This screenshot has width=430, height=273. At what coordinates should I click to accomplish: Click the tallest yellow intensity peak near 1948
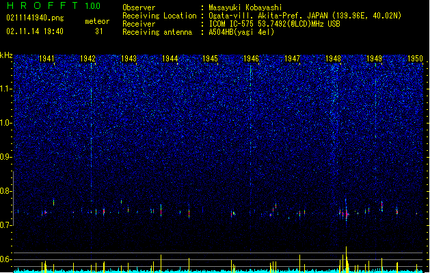click(x=347, y=259)
